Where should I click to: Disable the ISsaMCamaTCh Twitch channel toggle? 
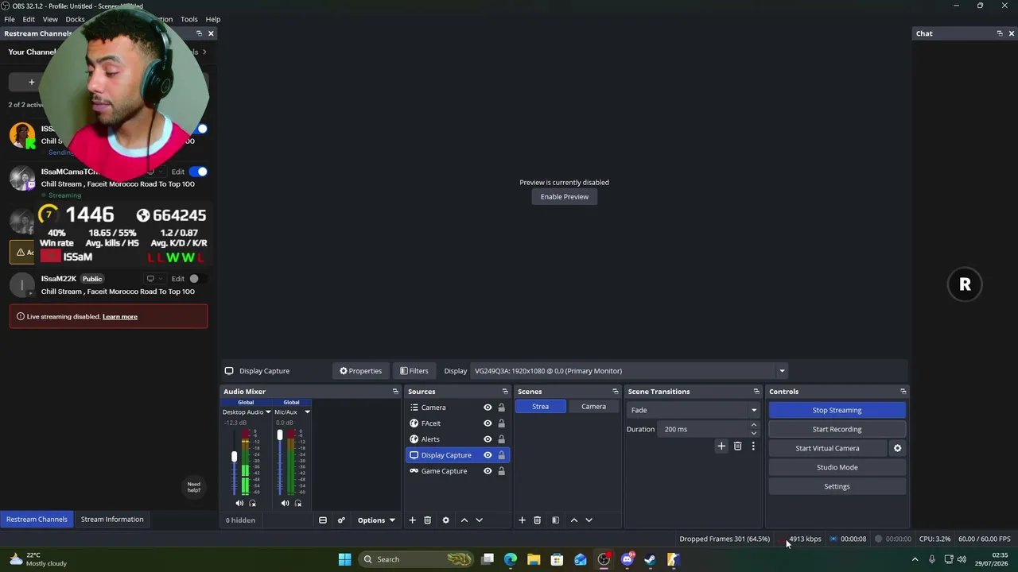[x=199, y=172]
